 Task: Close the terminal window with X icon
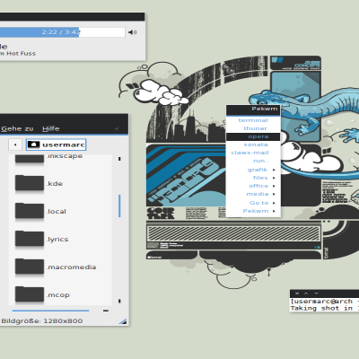tap(297, 293)
